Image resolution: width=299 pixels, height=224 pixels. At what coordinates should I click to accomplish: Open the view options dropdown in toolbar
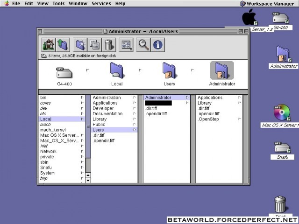pyautogui.click(x=126, y=45)
